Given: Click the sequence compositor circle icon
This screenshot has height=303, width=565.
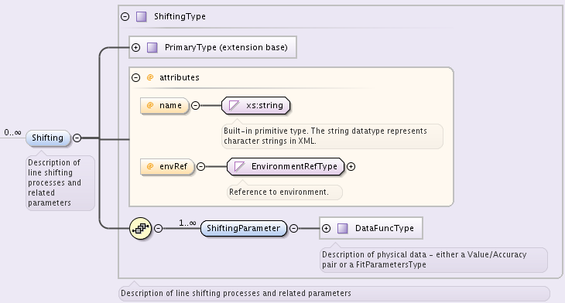Looking at the screenshot, I should (140, 228).
